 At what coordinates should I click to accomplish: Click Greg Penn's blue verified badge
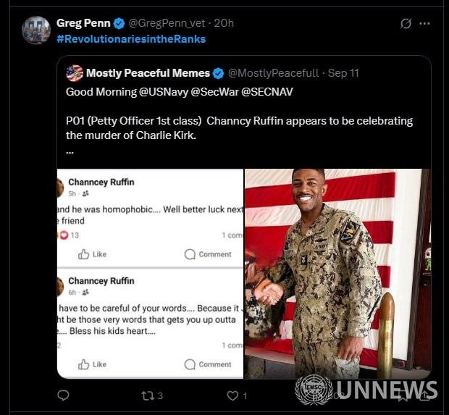pos(119,23)
